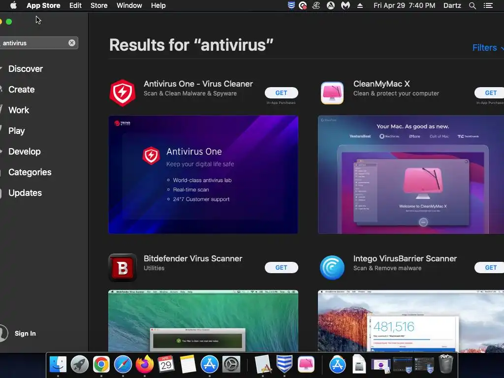Image resolution: width=504 pixels, height=378 pixels.
Task: Clear the antivirus search with the X icon
Action: coord(72,43)
